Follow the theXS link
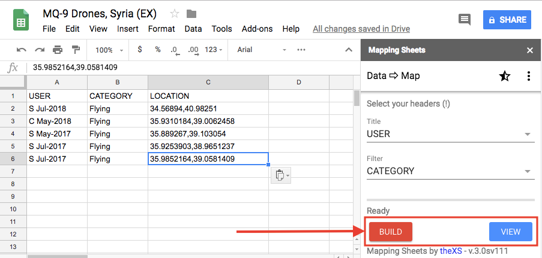 [x=449, y=251]
